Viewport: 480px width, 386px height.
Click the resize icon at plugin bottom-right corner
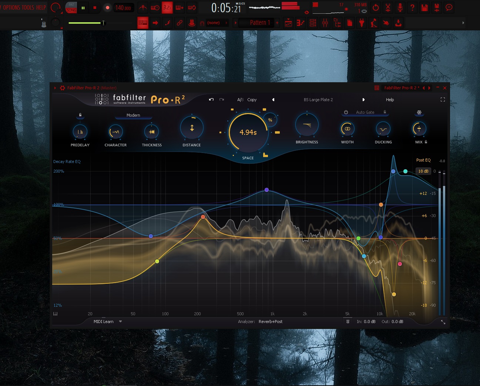coord(443,322)
